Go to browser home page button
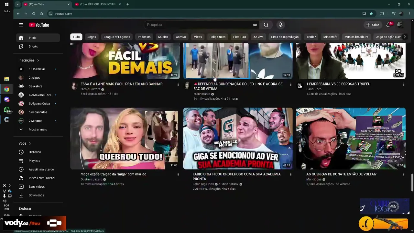The height and width of the screenshot is (233, 414). [x=41, y=14]
